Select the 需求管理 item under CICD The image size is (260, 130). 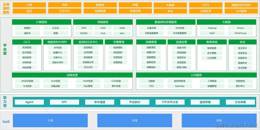27,48
